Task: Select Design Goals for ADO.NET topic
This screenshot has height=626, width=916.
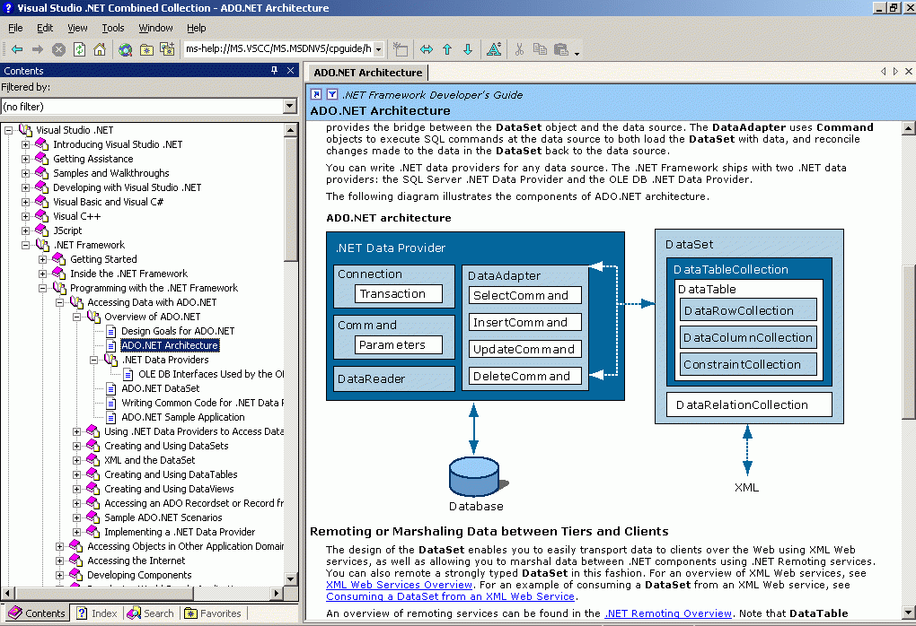Action: pyautogui.click(x=178, y=331)
